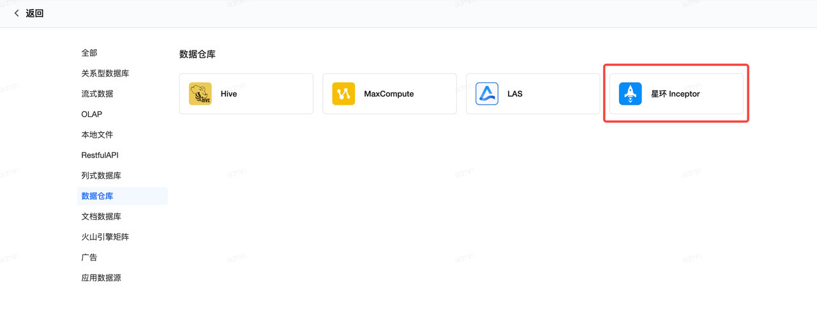Click the Hive bee logo icon
817x309 pixels.
click(200, 94)
